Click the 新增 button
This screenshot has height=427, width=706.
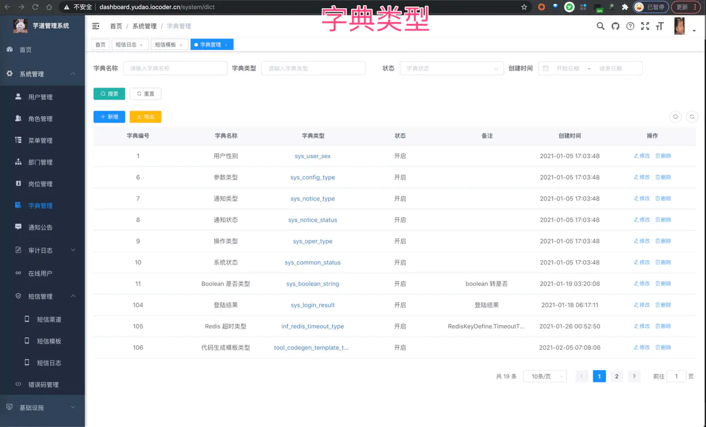[x=109, y=117]
